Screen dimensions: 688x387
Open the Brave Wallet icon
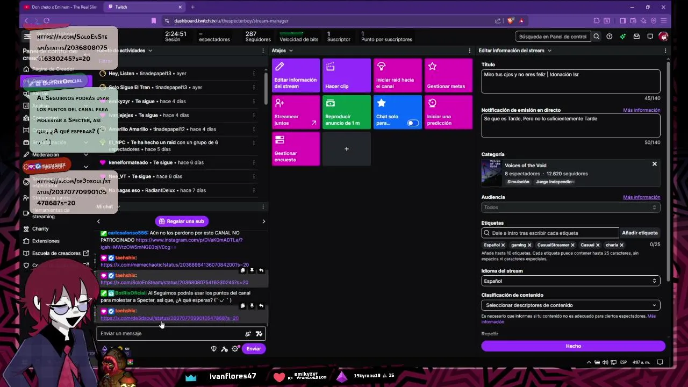coord(633,20)
